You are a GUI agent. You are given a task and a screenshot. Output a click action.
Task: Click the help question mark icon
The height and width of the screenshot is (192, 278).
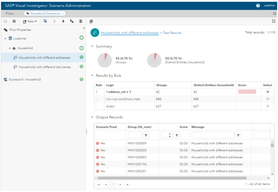pos(258,5)
